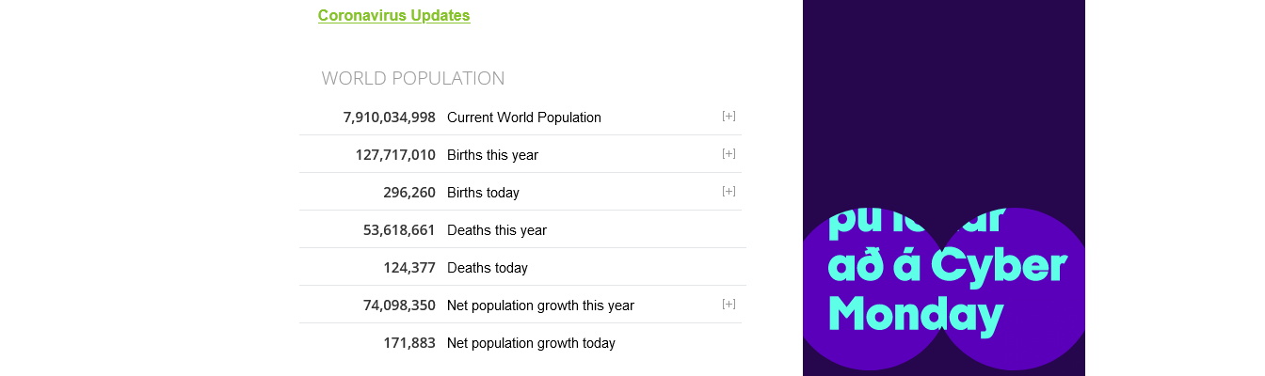Click the deaths this year counter number

(x=399, y=230)
